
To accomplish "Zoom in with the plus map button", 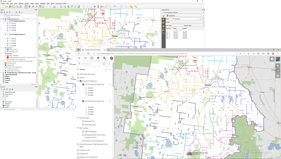I will [278, 66].
